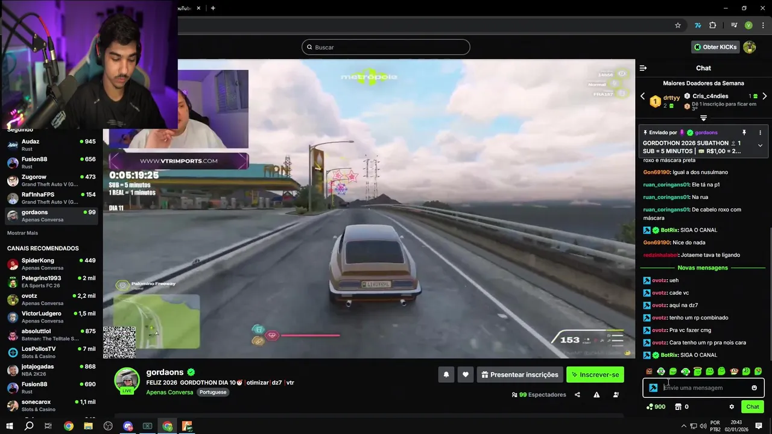This screenshot has width=772, height=434.
Task: Collapse the chat panel with the arrow icon
Action: [643, 68]
